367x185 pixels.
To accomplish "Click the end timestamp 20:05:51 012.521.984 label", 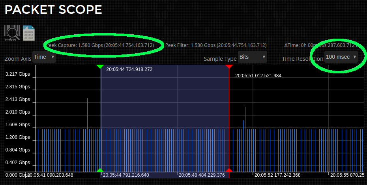I will (x=258, y=75).
